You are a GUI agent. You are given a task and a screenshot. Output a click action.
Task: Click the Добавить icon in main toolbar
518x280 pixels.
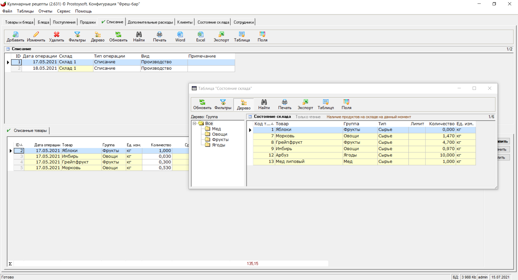(15, 34)
